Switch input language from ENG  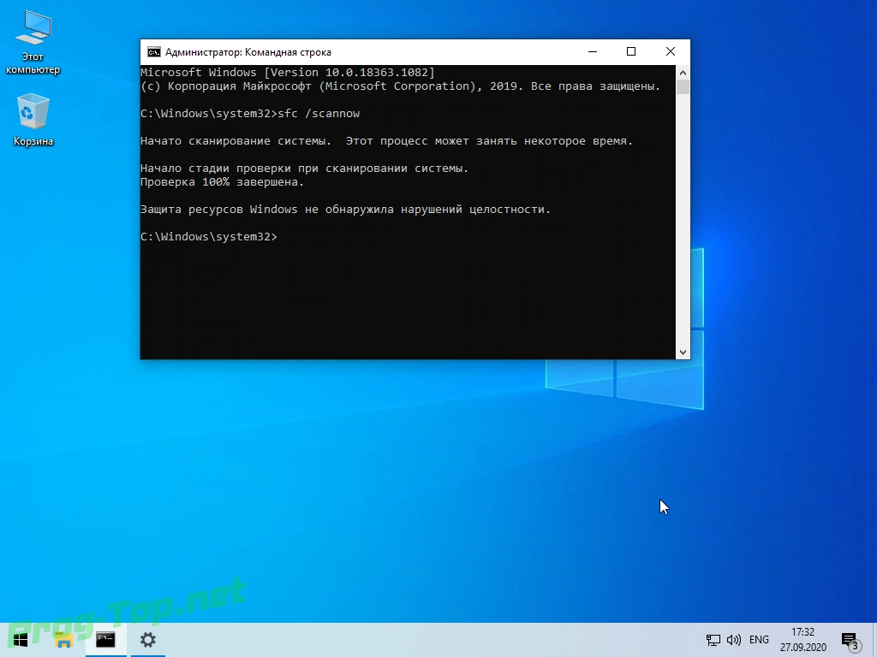pos(759,640)
